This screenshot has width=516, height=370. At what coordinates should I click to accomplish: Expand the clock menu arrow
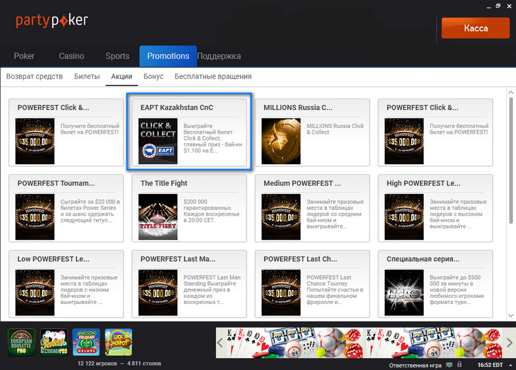click(x=511, y=365)
